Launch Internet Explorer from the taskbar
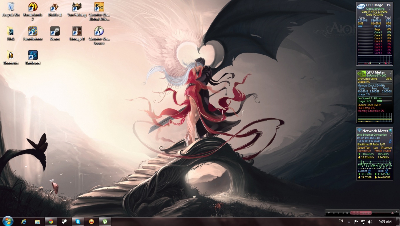This screenshot has height=226, width=400. pyautogui.click(x=24, y=221)
